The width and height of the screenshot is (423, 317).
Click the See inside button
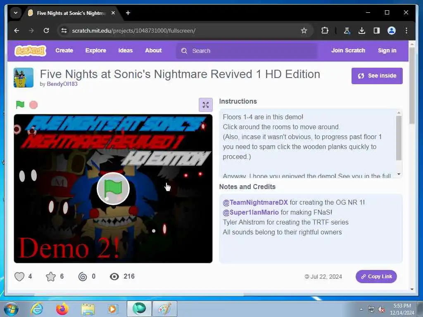377,76
